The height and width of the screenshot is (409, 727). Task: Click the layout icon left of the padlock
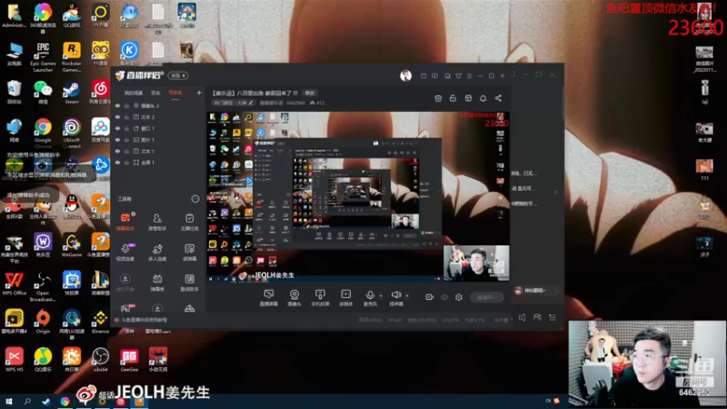click(x=438, y=98)
